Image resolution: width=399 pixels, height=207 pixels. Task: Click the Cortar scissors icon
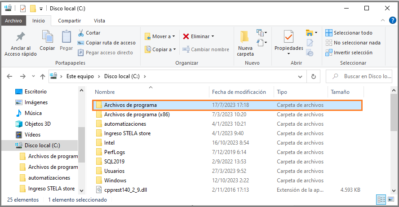pos(81,33)
